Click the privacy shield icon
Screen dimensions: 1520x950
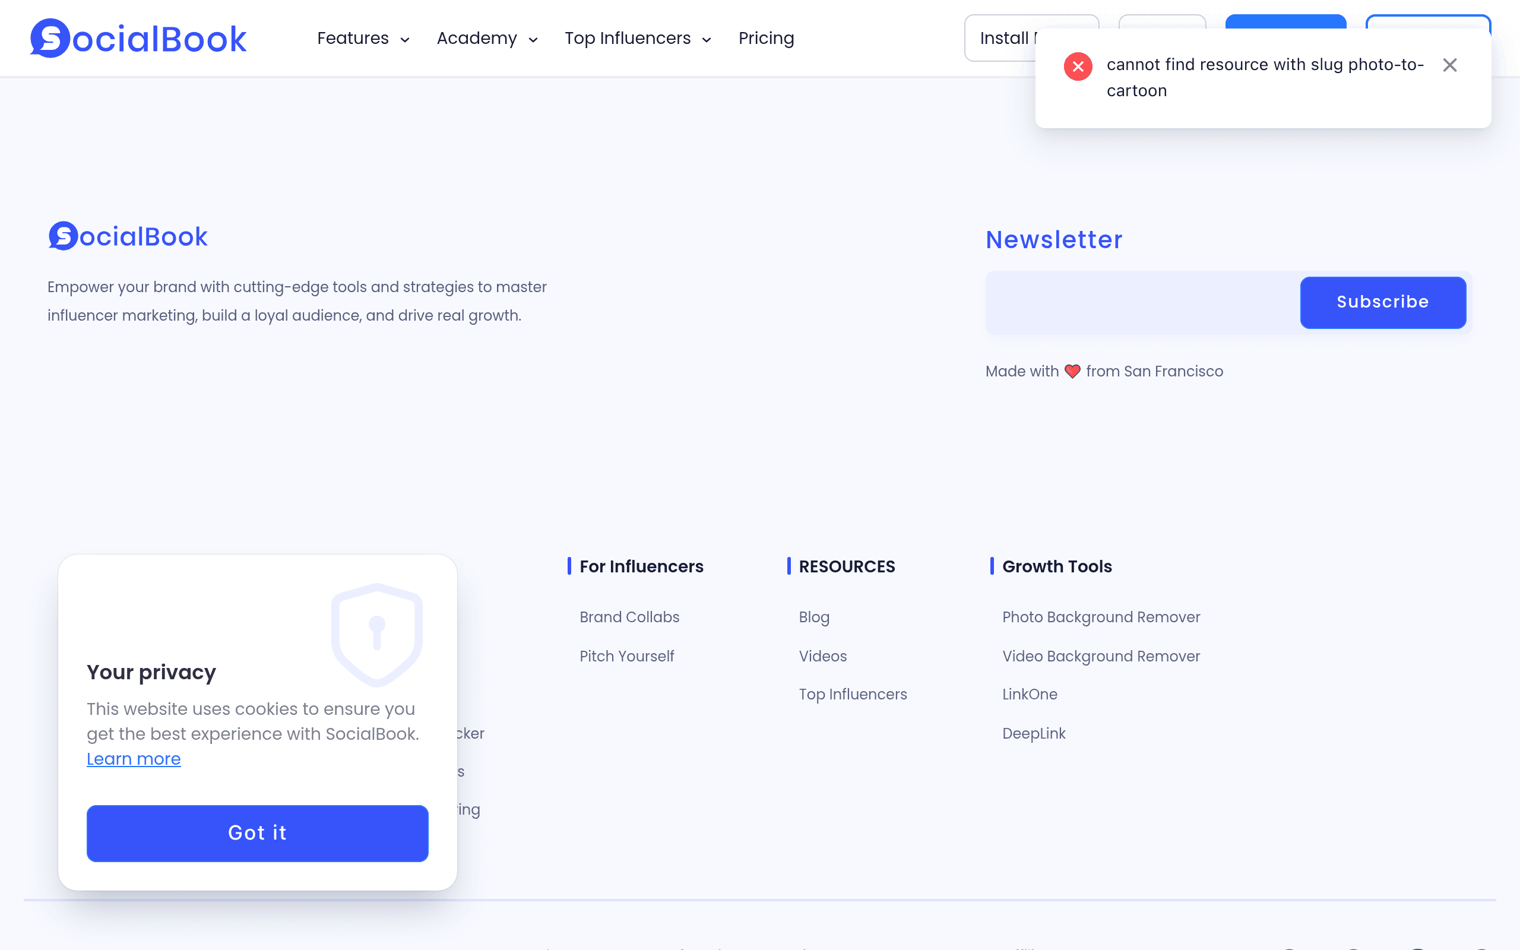coord(377,635)
